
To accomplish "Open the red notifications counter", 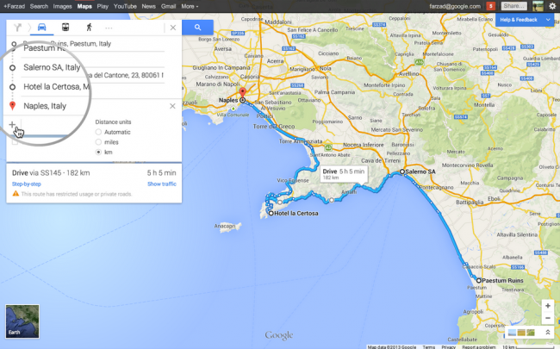I will (x=491, y=6).
